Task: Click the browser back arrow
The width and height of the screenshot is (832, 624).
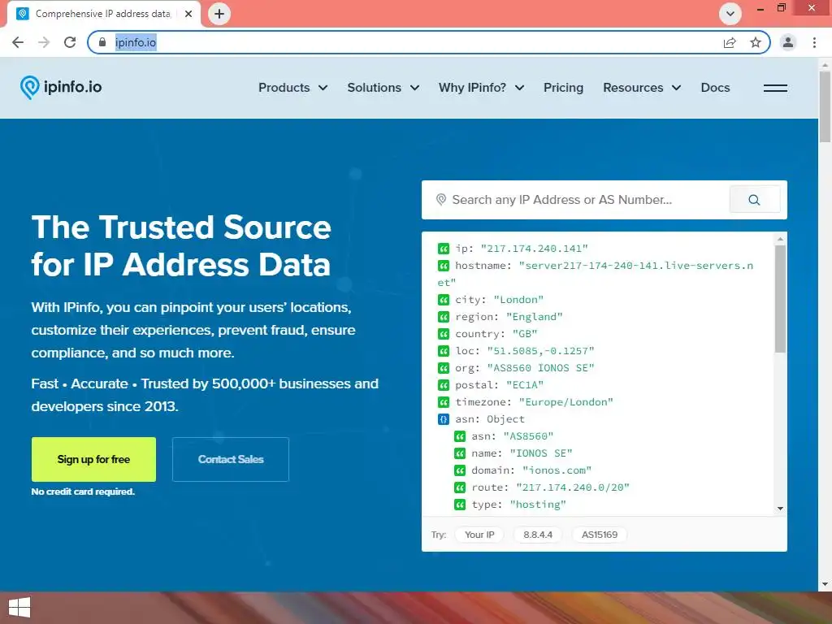Action: 18,42
